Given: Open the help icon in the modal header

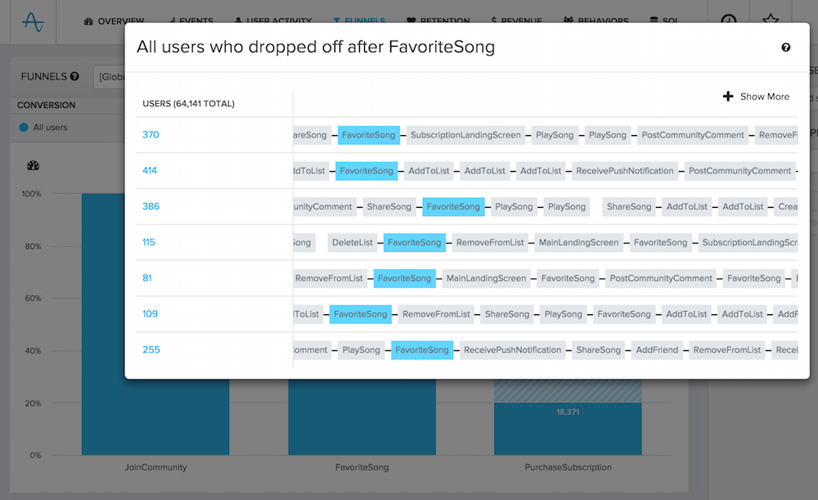Looking at the screenshot, I should click(x=786, y=47).
